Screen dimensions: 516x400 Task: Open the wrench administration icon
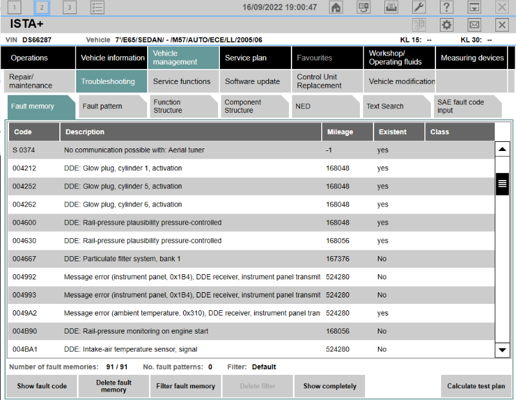point(419,7)
